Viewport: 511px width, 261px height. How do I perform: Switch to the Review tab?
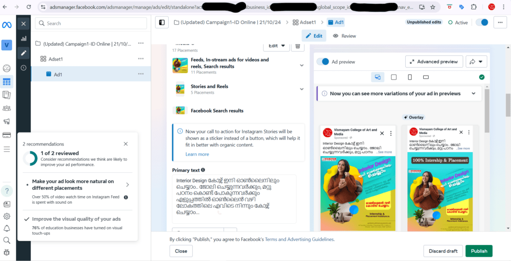(344, 36)
